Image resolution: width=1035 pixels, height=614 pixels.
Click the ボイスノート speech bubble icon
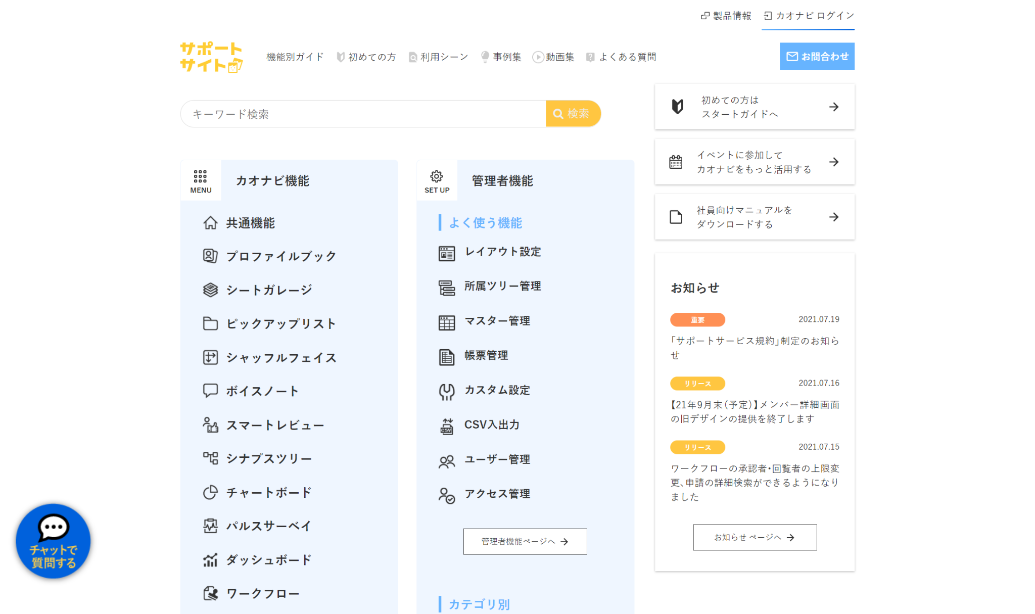click(210, 391)
